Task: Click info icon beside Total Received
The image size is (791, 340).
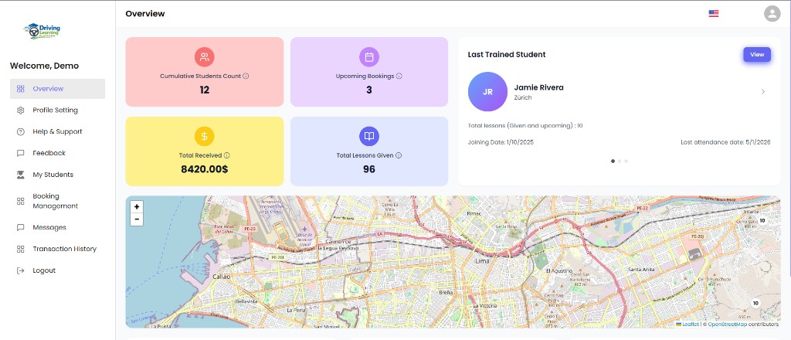Action: point(227,155)
